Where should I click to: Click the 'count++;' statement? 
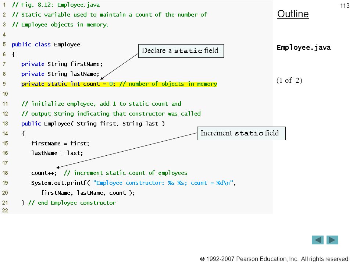(x=44, y=173)
